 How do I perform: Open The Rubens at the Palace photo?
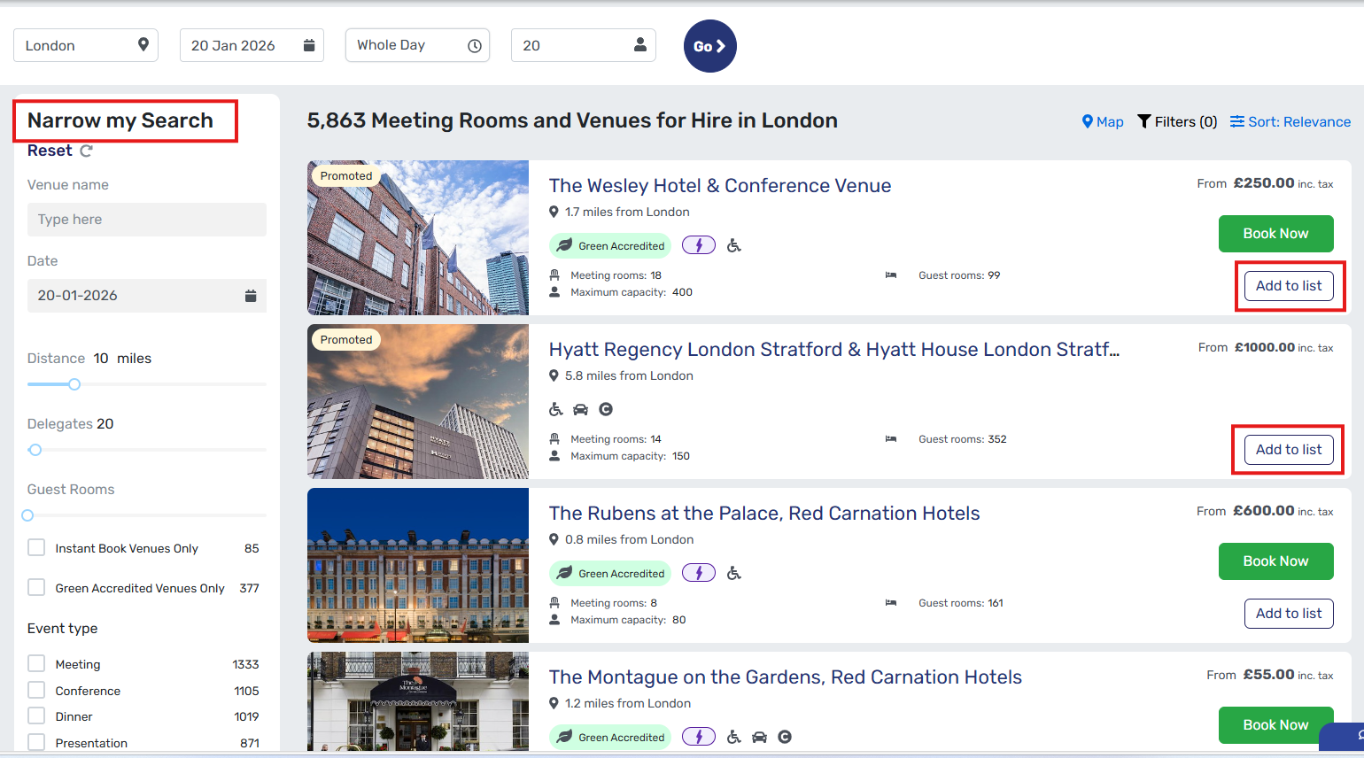[418, 565]
